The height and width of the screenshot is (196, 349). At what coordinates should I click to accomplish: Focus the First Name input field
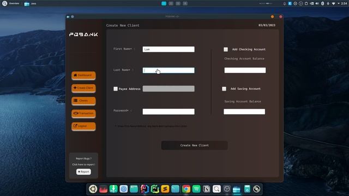(169, 49)
